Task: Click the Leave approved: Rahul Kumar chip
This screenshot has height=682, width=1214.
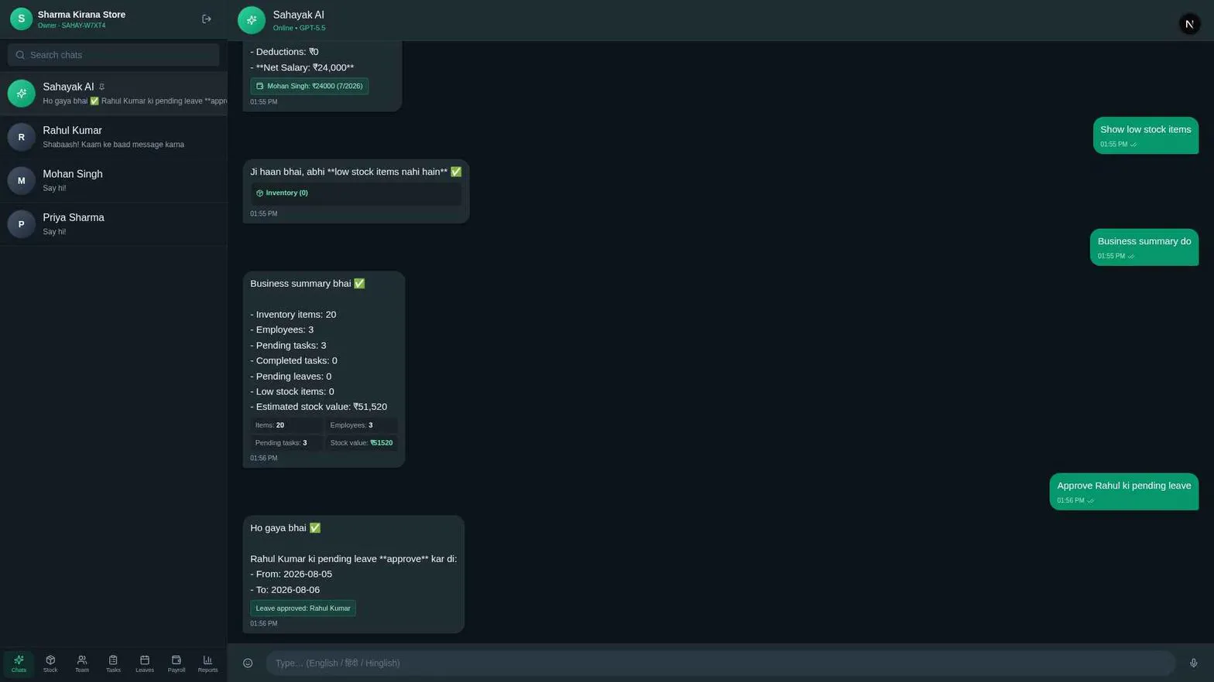Action: click(303, 609)
